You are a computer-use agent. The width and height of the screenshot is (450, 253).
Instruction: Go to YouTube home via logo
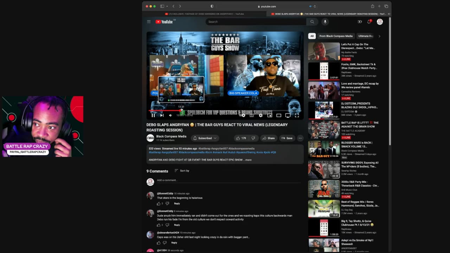[x=164, y=22]
